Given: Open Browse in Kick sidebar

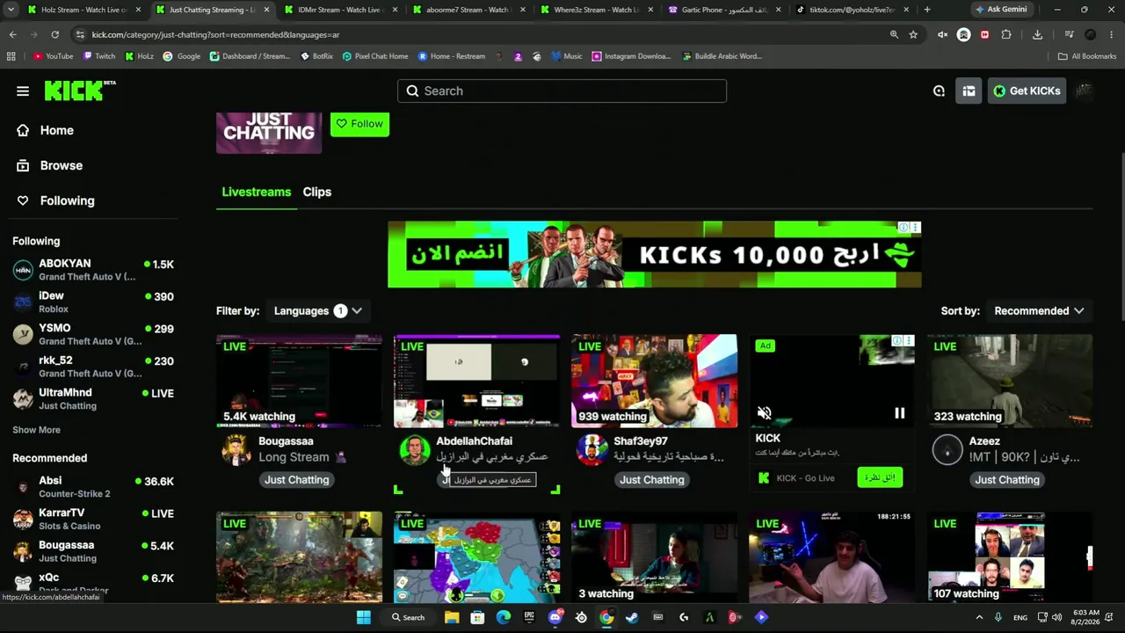Looking at the screenshot, I should (61, 165).
